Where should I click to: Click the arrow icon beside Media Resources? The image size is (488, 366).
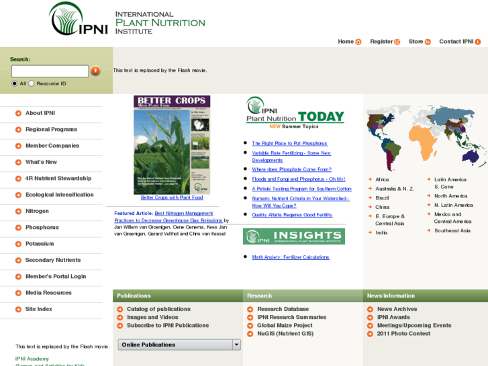(x=18, y=293)
